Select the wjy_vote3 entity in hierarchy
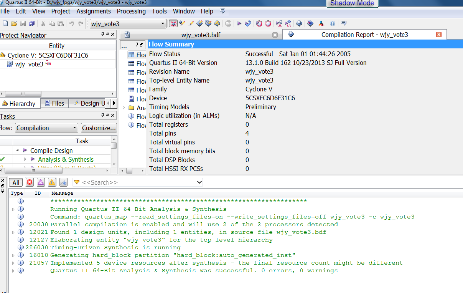Screen dimensions: 463x293 coord(29,64)
